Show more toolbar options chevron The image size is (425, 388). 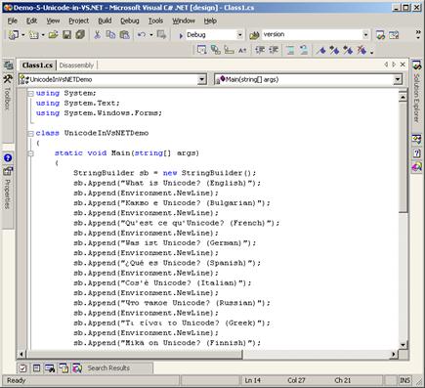pyautogui.click(x=418, y=35)
